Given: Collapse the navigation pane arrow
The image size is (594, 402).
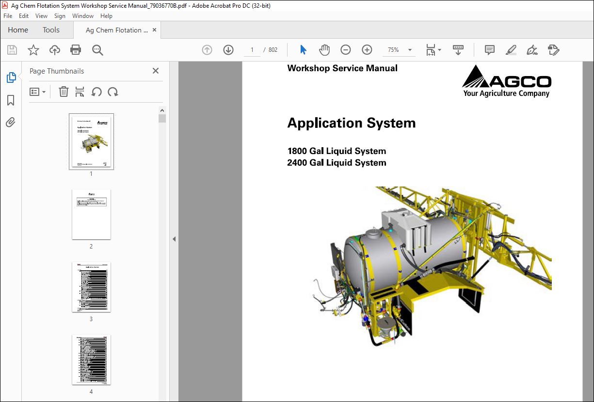Looking at the screenshot, I should pyautogui.click(x=174, y=239).
